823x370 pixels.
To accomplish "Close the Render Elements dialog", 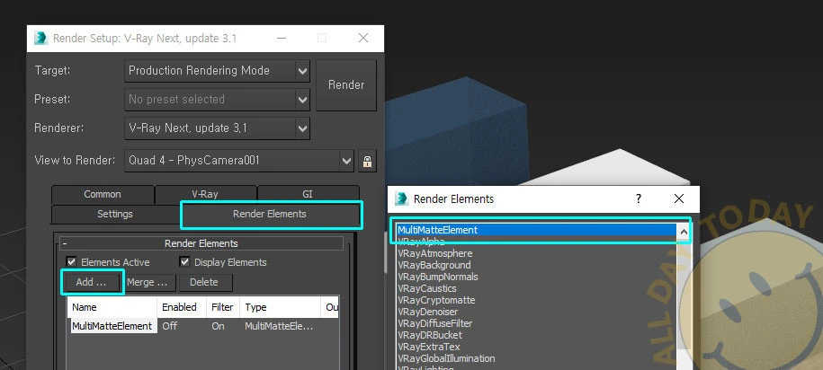I will click(679, 198).
